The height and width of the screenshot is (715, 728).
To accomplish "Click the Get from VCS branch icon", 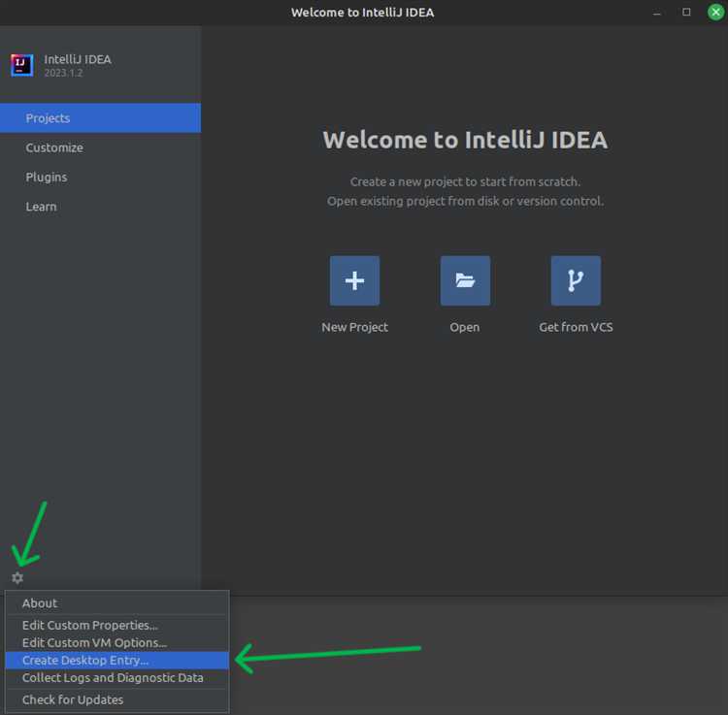I will click(x=576, y=280).
